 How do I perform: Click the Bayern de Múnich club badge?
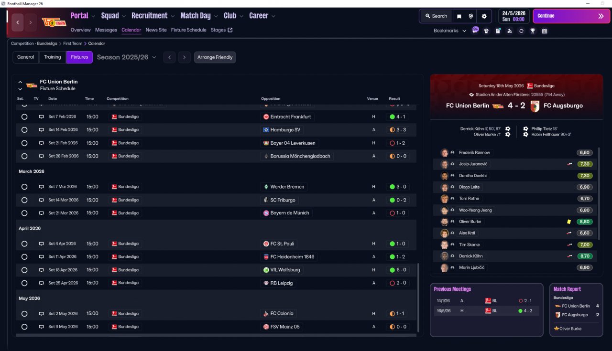[x=266, y=213]
